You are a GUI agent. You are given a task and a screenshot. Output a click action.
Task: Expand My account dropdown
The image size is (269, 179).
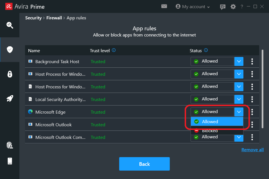click(x=193, y=7)
